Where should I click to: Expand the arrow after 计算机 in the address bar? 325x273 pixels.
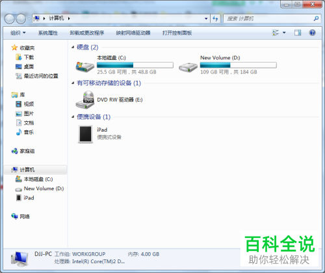(x=69, y=19)
